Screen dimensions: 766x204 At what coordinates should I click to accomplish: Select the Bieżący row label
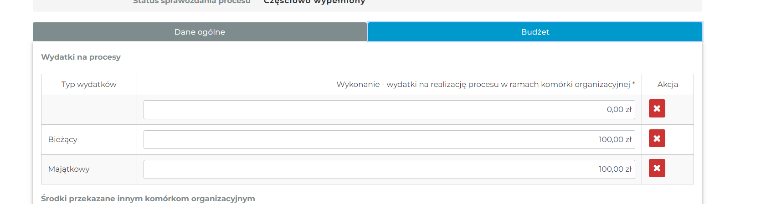tap(63, 140)
